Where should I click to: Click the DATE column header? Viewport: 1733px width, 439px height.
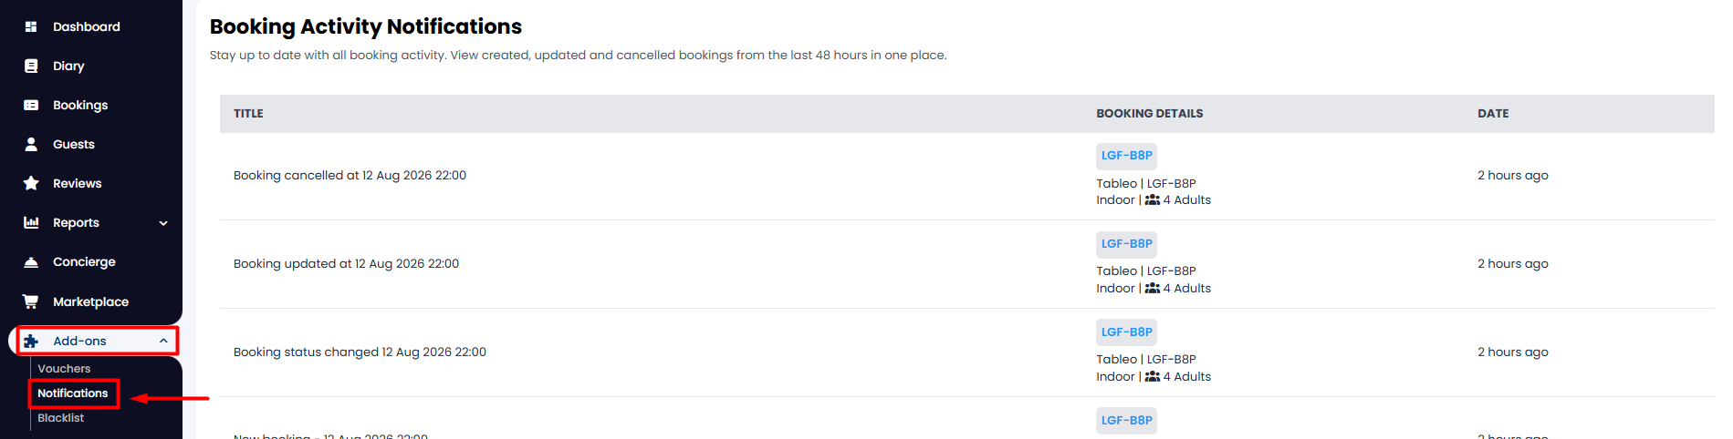click(1493, 114)
